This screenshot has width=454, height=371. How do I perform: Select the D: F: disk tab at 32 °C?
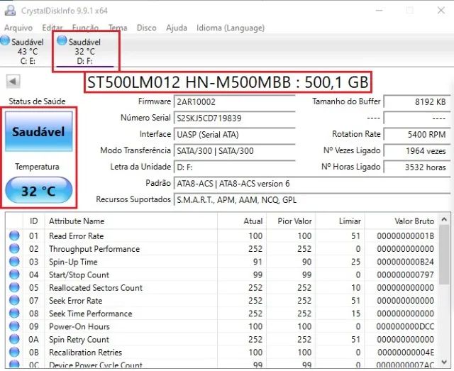(x=85, y=51)
